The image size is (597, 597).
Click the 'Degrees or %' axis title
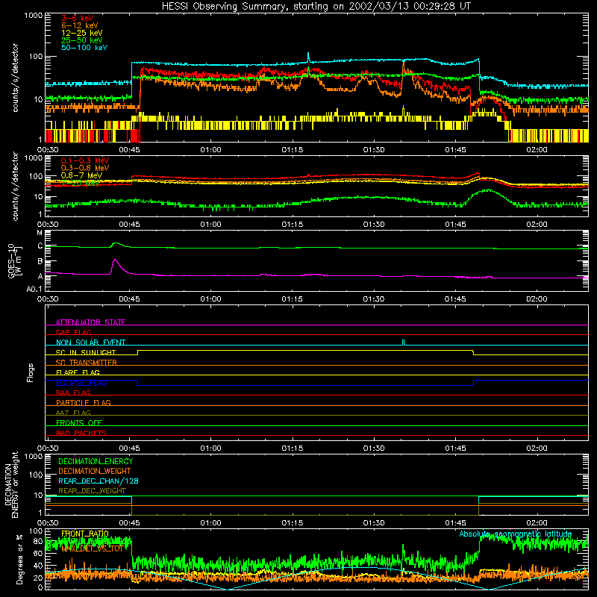click(x=19, y=559)
